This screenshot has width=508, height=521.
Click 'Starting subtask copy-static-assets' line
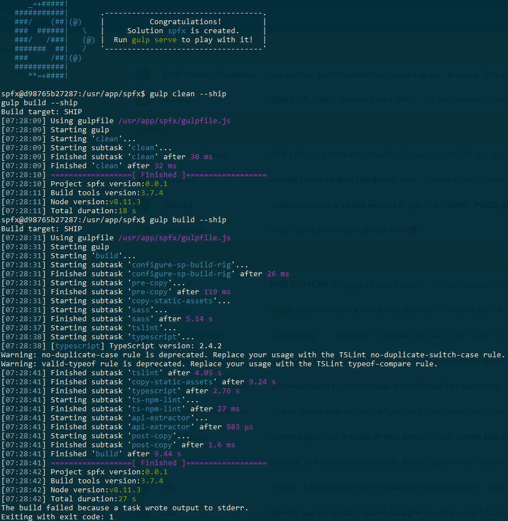pyautogui.click(x=116, y=300)
